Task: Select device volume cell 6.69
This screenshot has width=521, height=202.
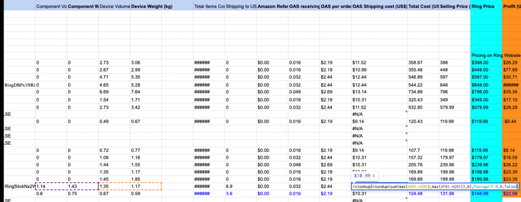Action: (x=114, y=91)
